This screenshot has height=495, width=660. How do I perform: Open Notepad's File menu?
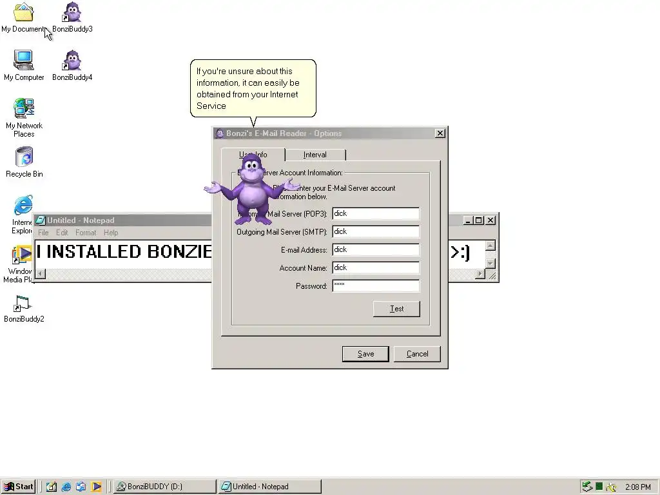pyautogui.click(x=43, y=233)
